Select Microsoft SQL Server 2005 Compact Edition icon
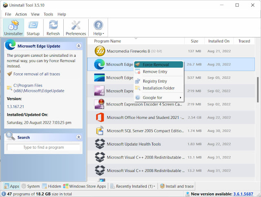 100,130
